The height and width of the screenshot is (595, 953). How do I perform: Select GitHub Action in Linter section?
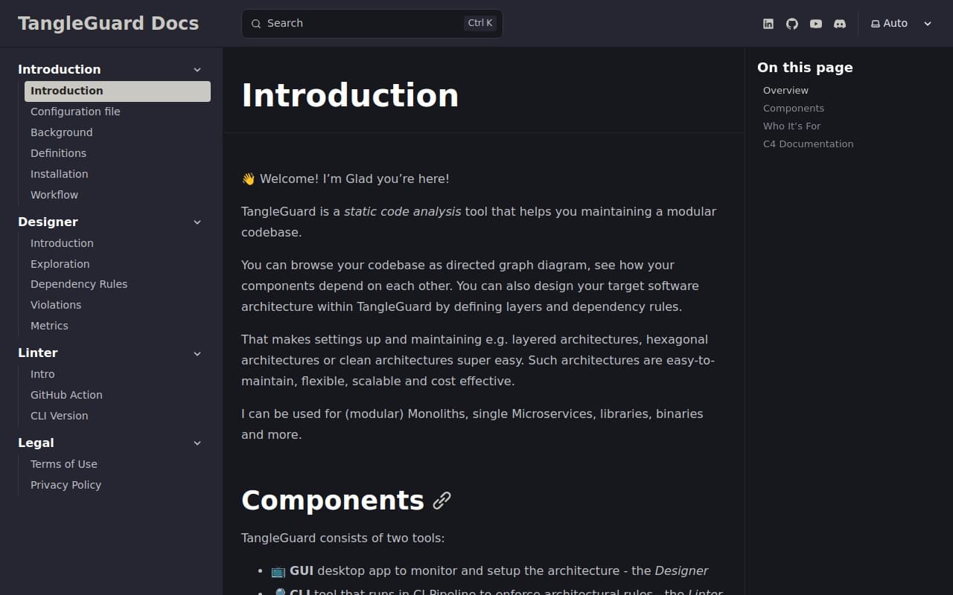tap(66, 395)
